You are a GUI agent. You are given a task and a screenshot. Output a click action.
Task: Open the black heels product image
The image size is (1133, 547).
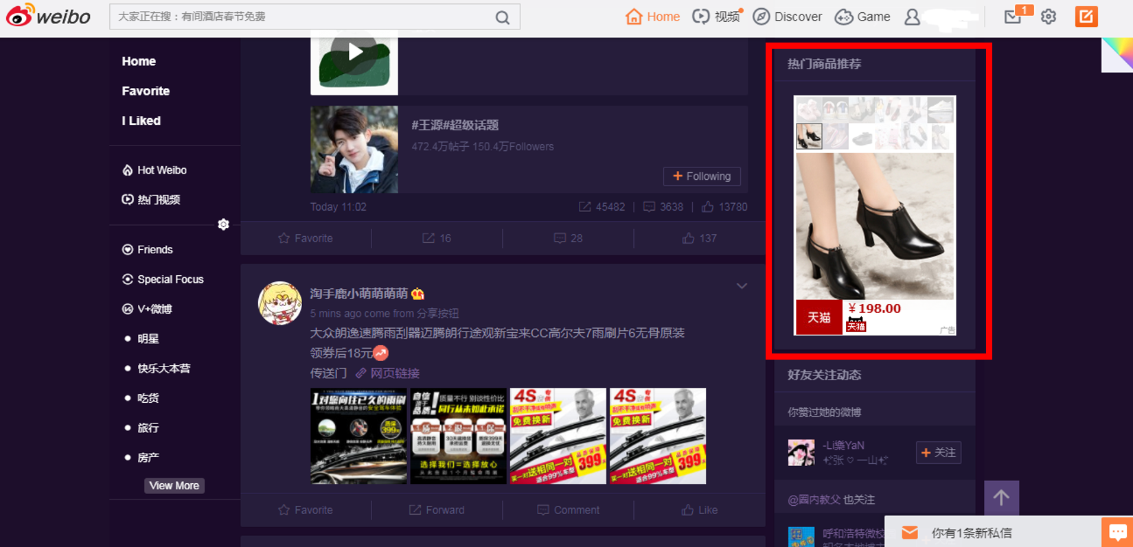(875, 226)
